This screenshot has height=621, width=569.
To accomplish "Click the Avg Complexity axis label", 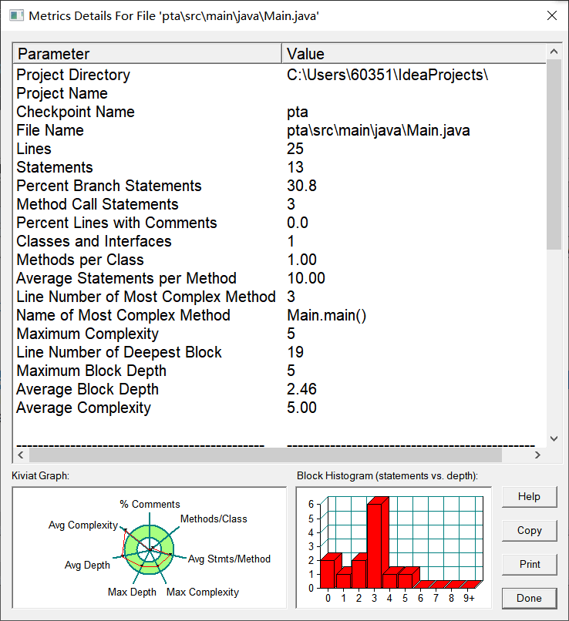I will [x=83, y=525].
